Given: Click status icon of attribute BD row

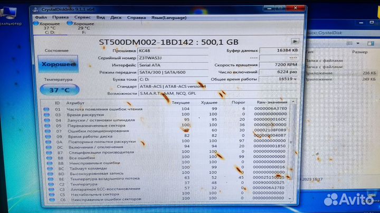Looking at the screenshot, I should pos(50,174).
